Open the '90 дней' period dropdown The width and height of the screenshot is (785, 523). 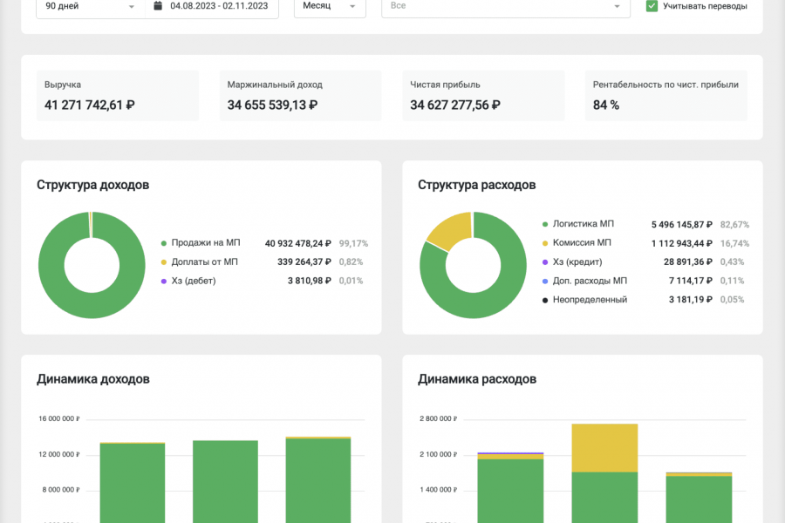pos(91,7)
